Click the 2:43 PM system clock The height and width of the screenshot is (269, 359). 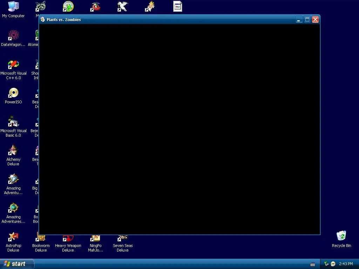click(346, 264)
